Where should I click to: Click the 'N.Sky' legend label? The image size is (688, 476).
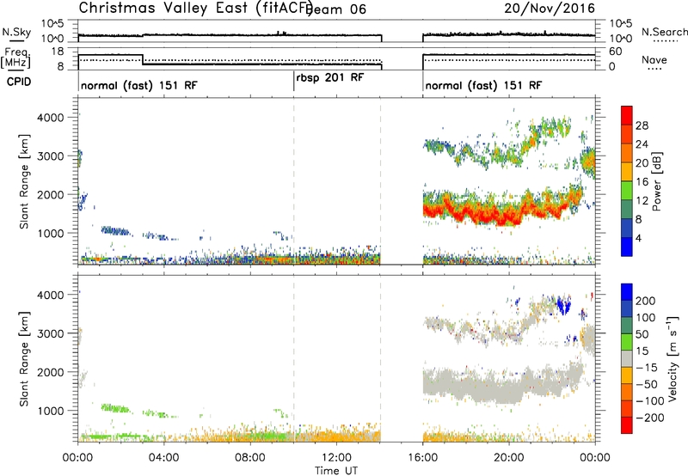(16, 32)
